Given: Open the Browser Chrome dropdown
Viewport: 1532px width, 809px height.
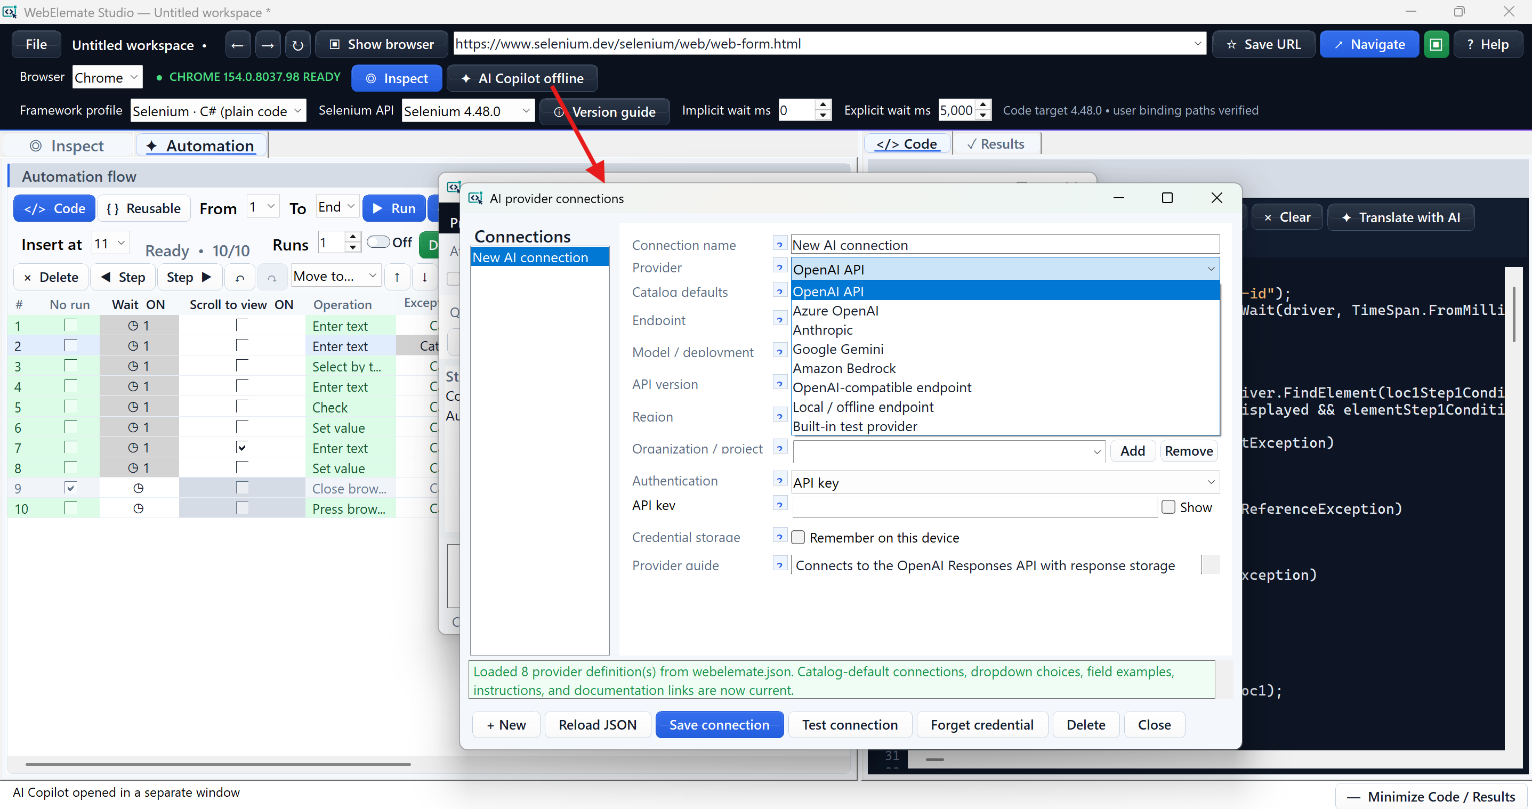Looking at the screenshot, I should coord(108,77).
